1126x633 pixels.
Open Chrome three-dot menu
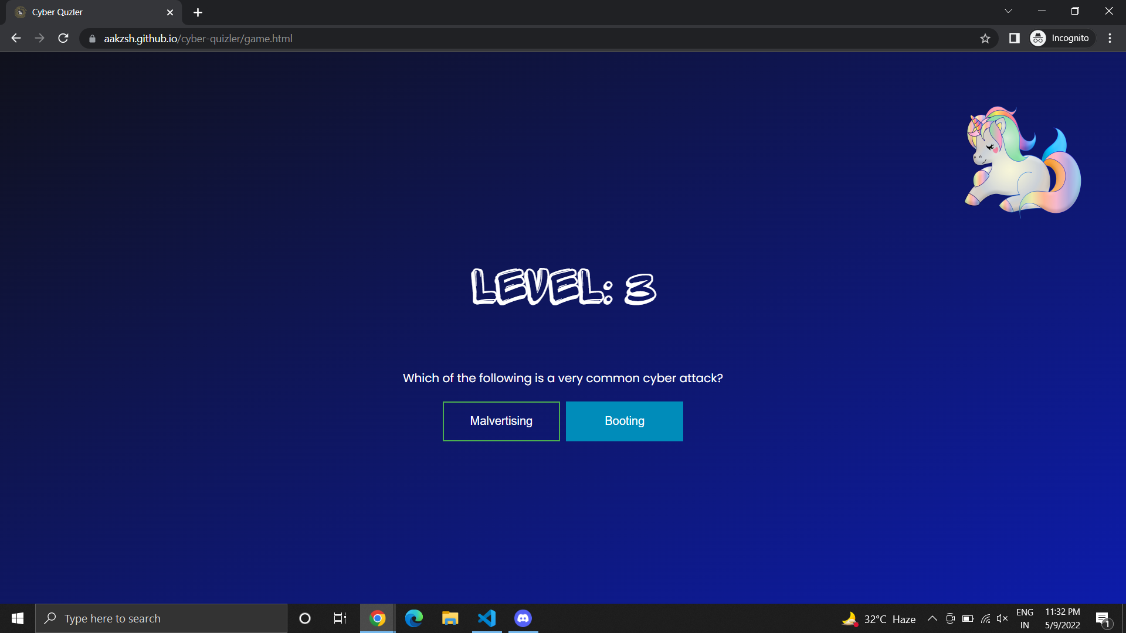pos(1110,38)
